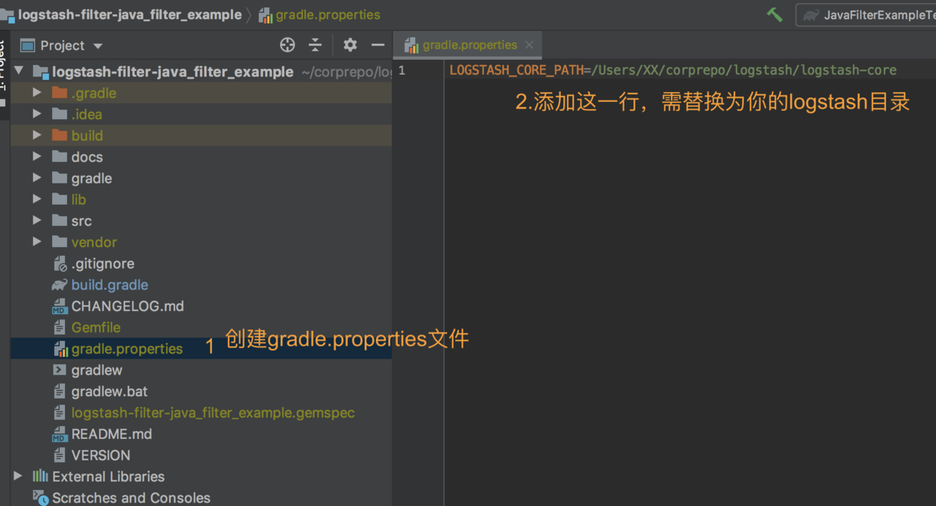936x506 pixels.
Task: Select the docs folder icon
Action: [x=60, y=157]
